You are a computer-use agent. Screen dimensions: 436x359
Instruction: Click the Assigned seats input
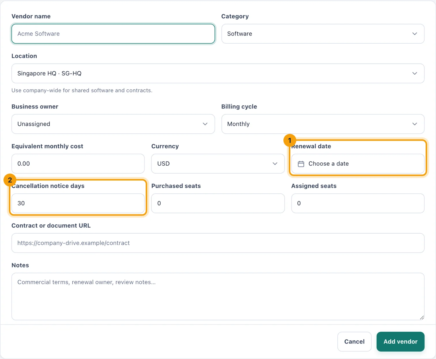358,203
